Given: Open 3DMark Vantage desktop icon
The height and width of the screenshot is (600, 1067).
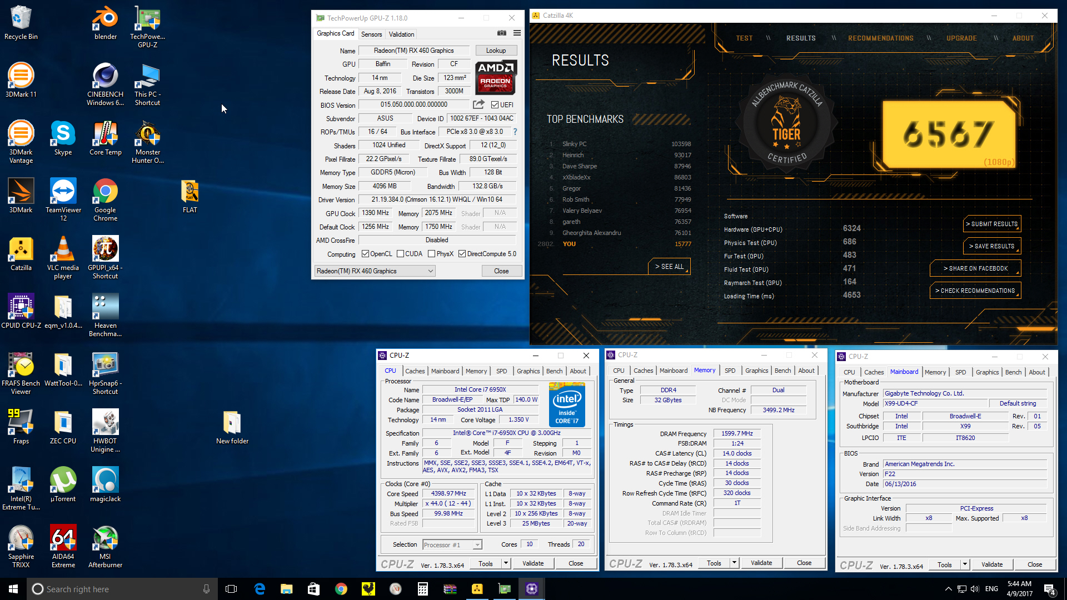Looking at the screenshot, I should coord(21,142).
